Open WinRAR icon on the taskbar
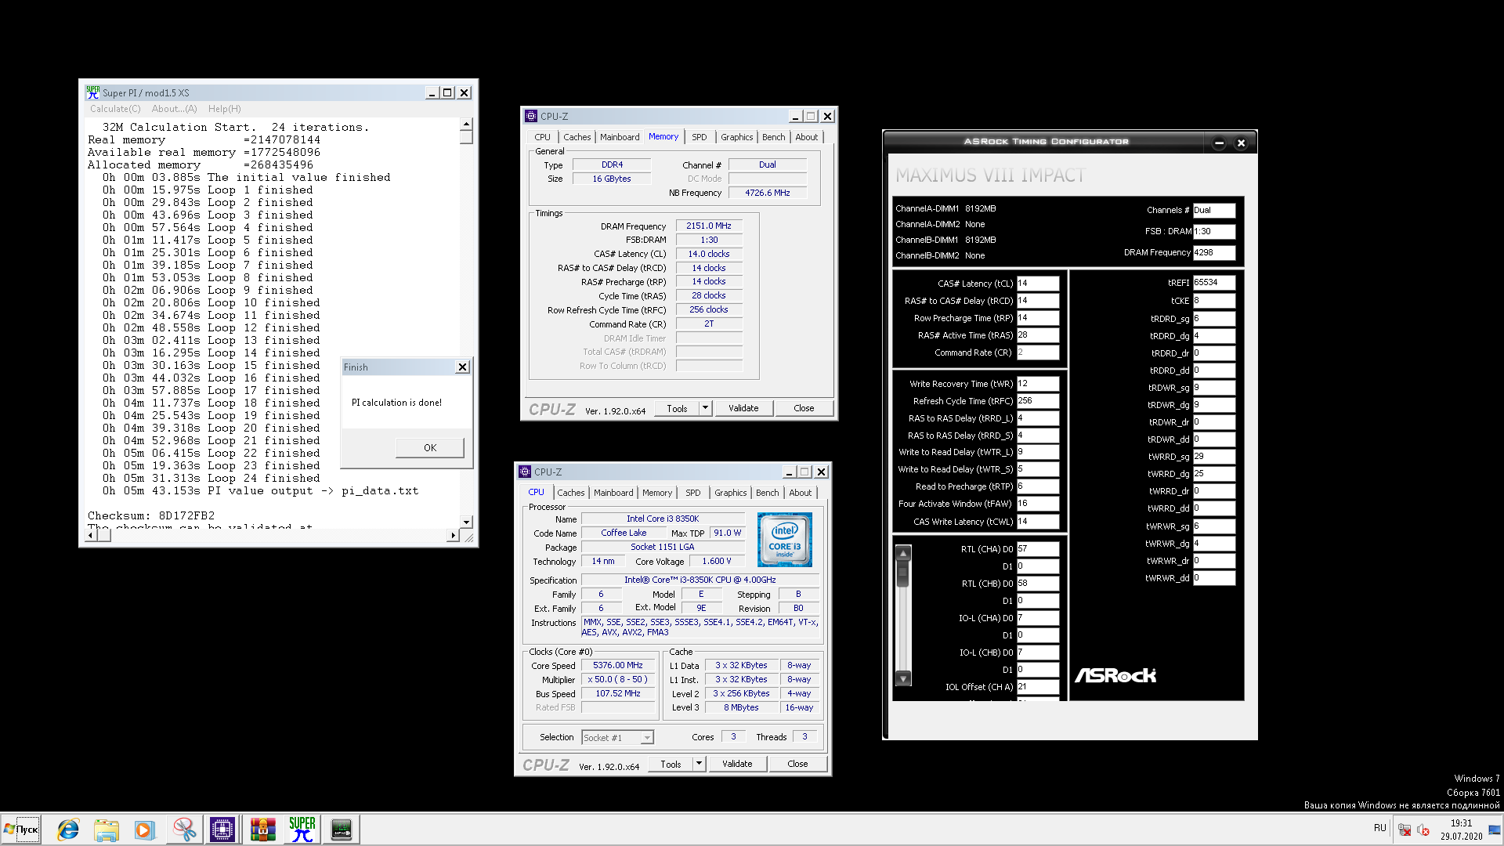 point(262,830)
